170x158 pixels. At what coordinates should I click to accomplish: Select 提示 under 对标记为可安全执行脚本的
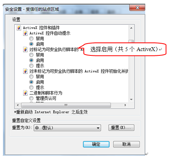(x=31, y=66)
